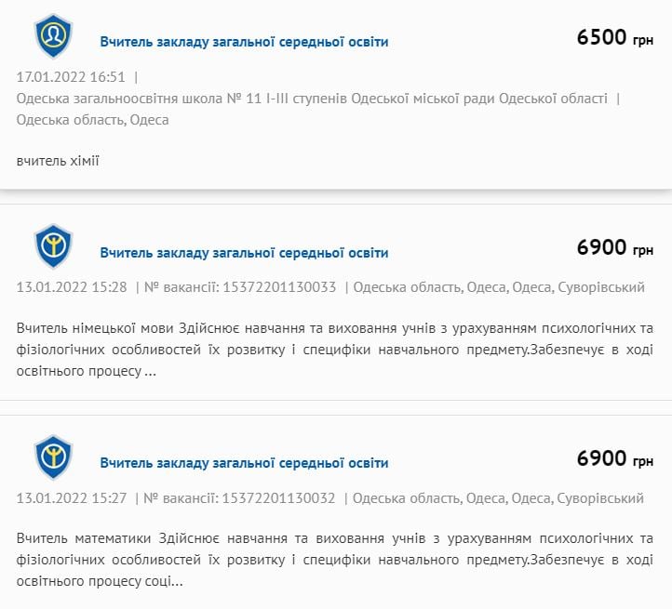The width and height of the screenshot is (672, 609).
Task: Click the 6900 грн salary of the math teacher vacancy
Action: pyautogui.click(x=614, y=458)
